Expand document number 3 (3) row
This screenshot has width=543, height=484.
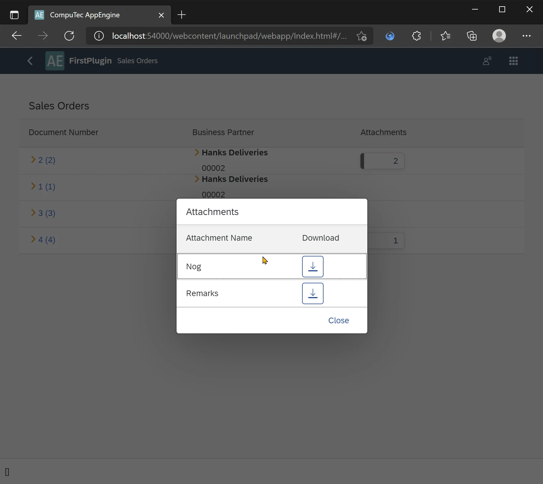(33, 213)
